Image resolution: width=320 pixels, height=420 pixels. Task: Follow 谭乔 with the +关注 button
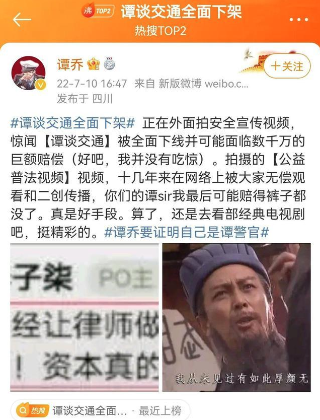(287, 66)
